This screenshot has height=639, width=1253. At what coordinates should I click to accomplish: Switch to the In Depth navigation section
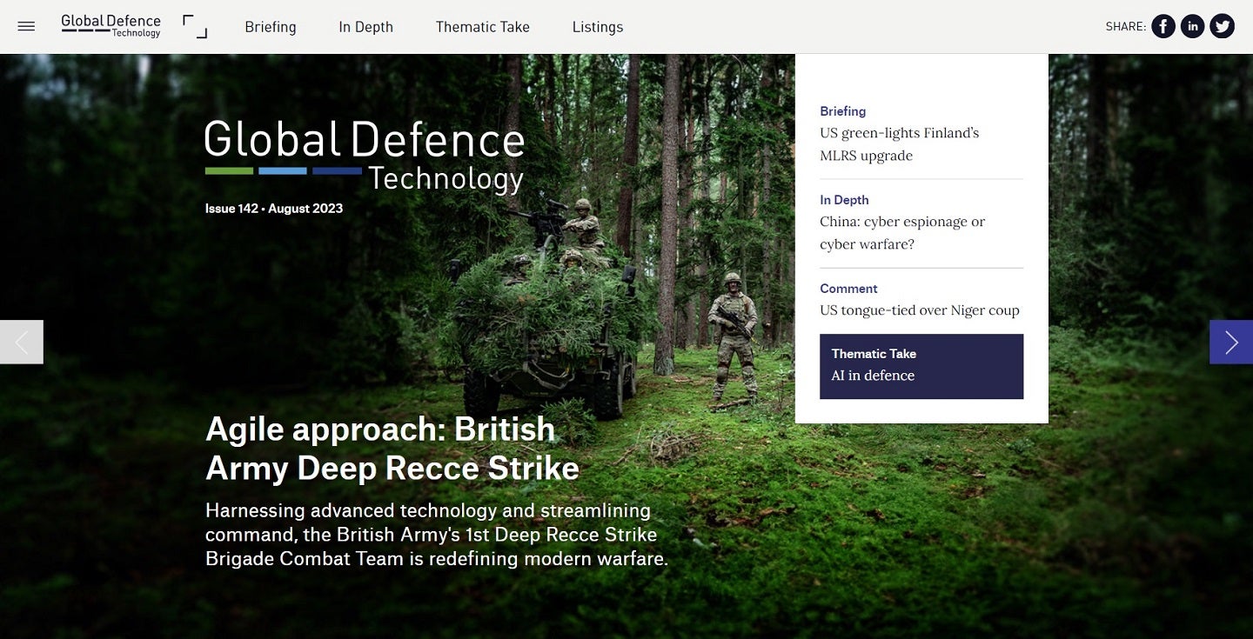[x=365, y=27]
